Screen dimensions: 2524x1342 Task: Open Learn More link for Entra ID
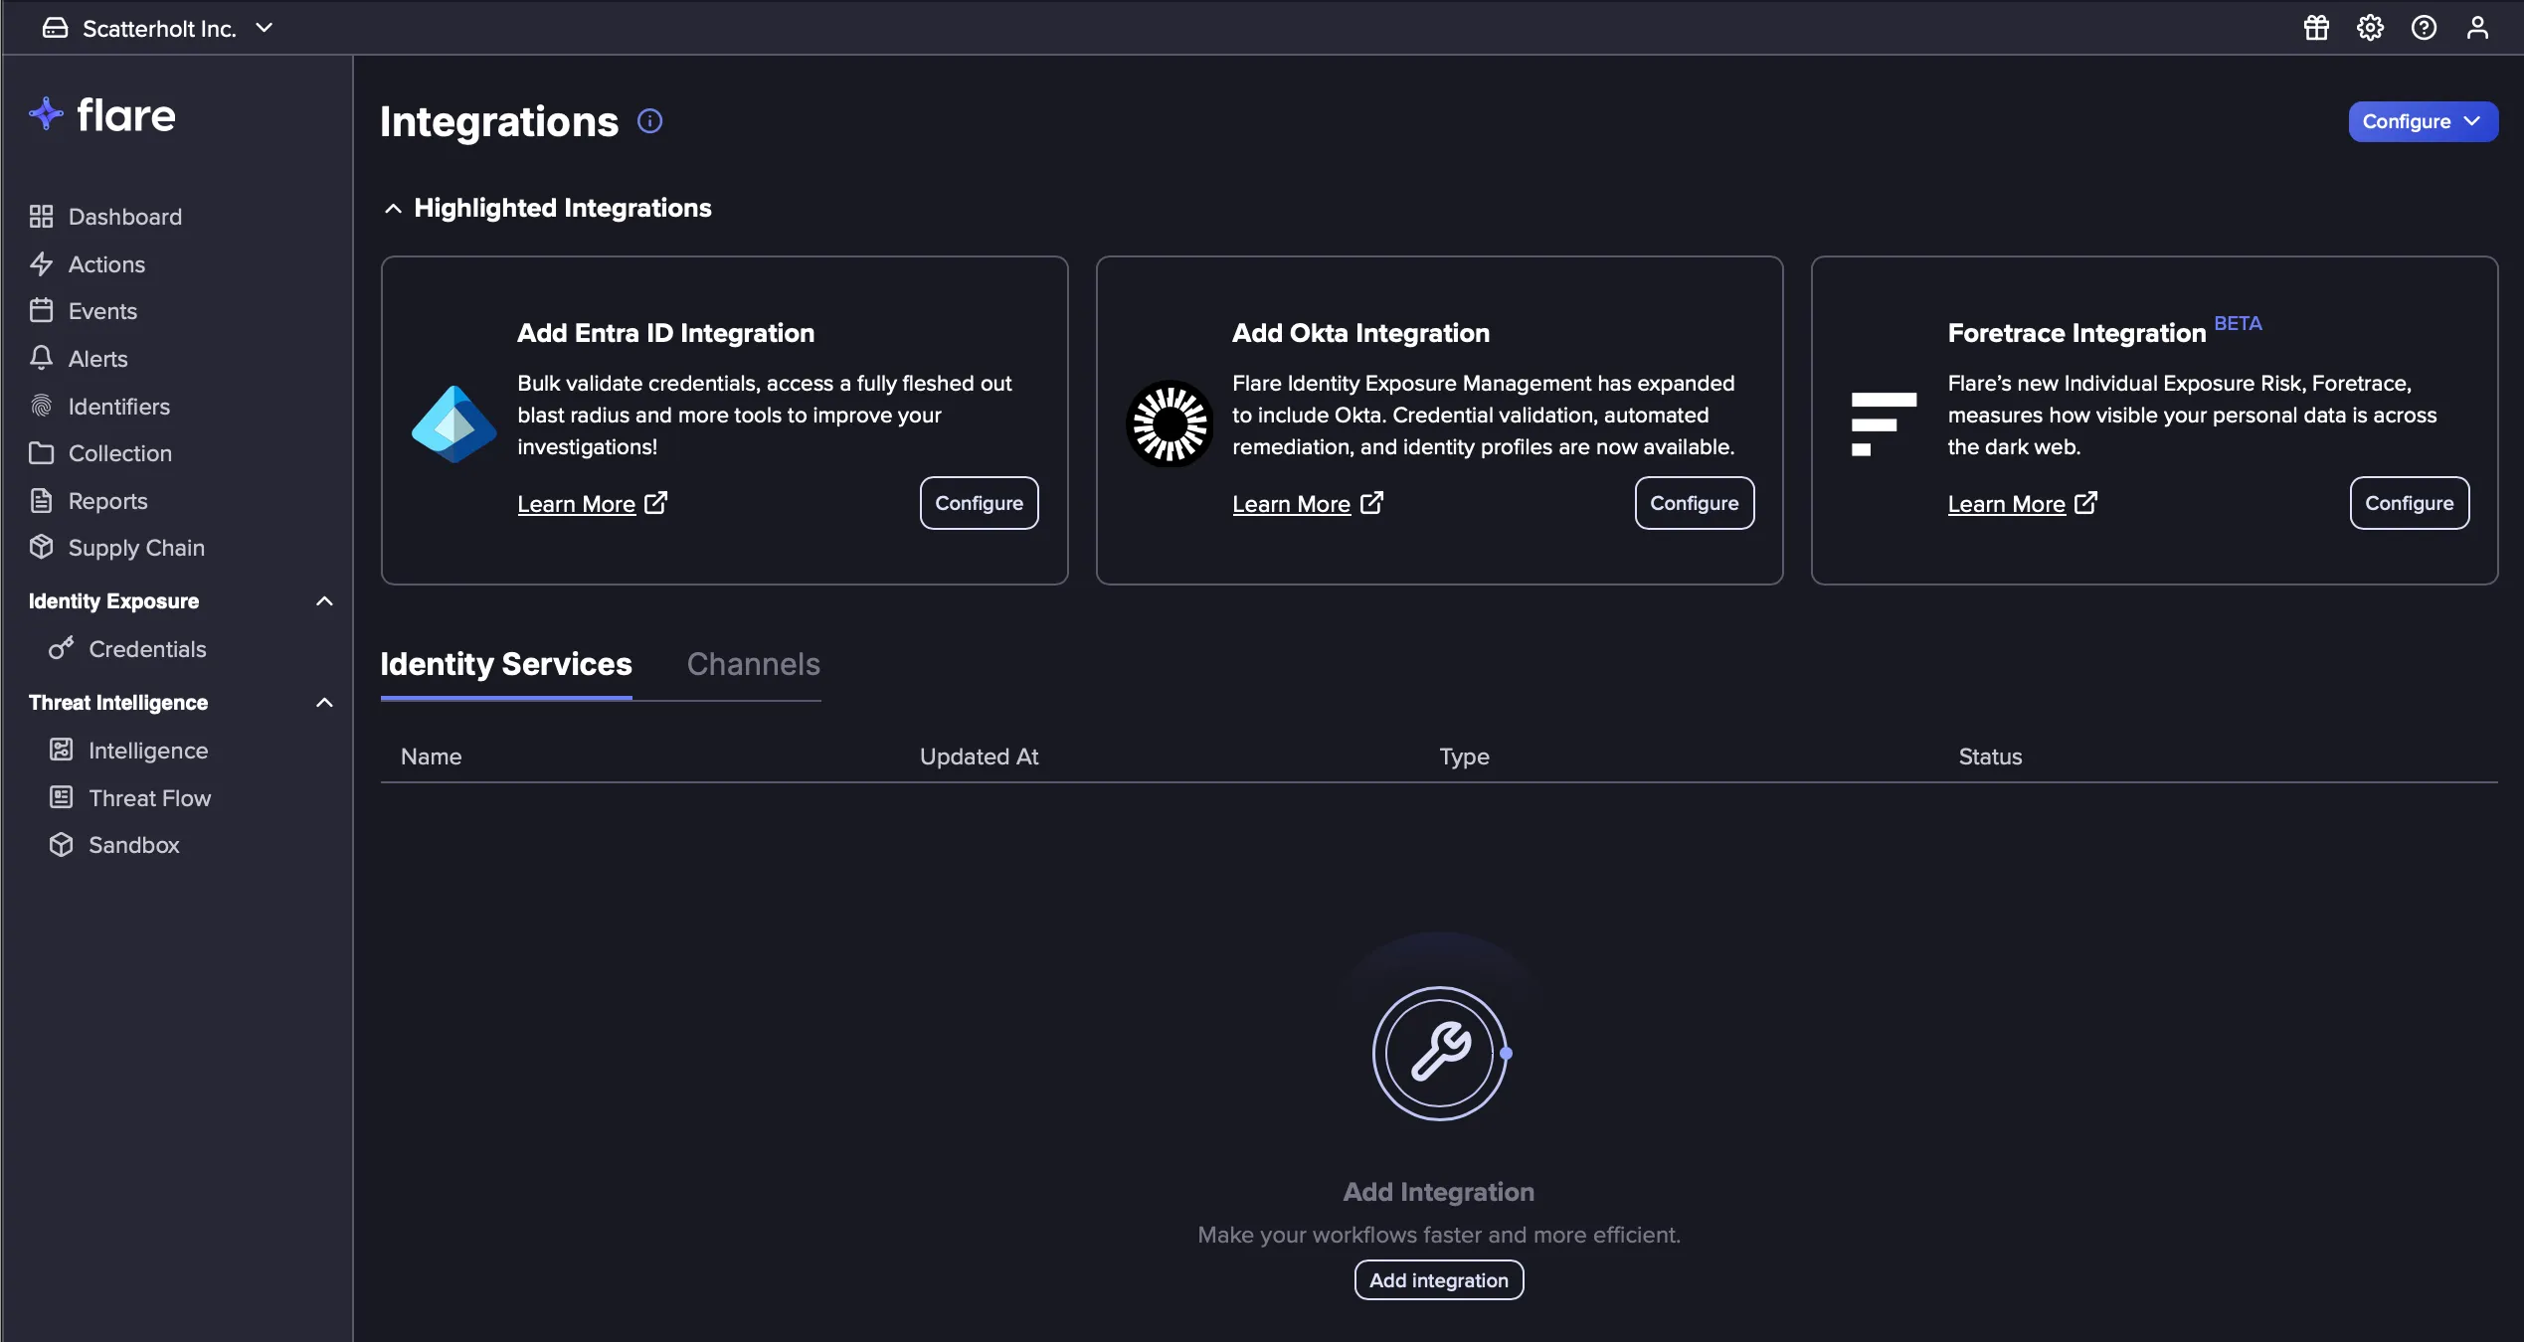click(592, 504)
